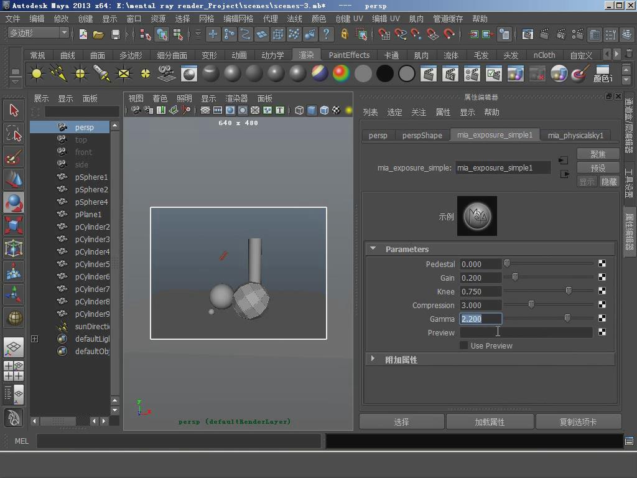Click map button next to Pedestal

602,263
